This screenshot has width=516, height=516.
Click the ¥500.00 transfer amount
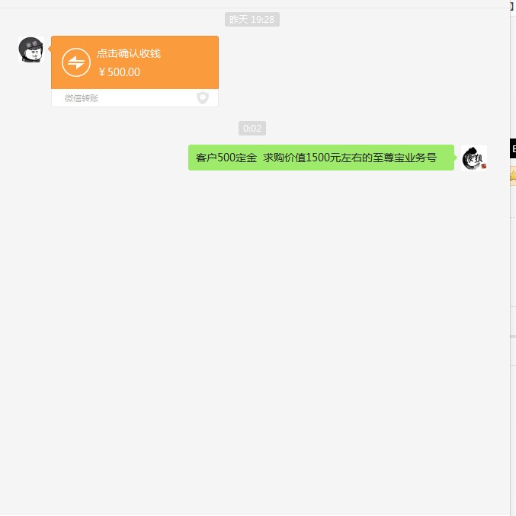119,72
